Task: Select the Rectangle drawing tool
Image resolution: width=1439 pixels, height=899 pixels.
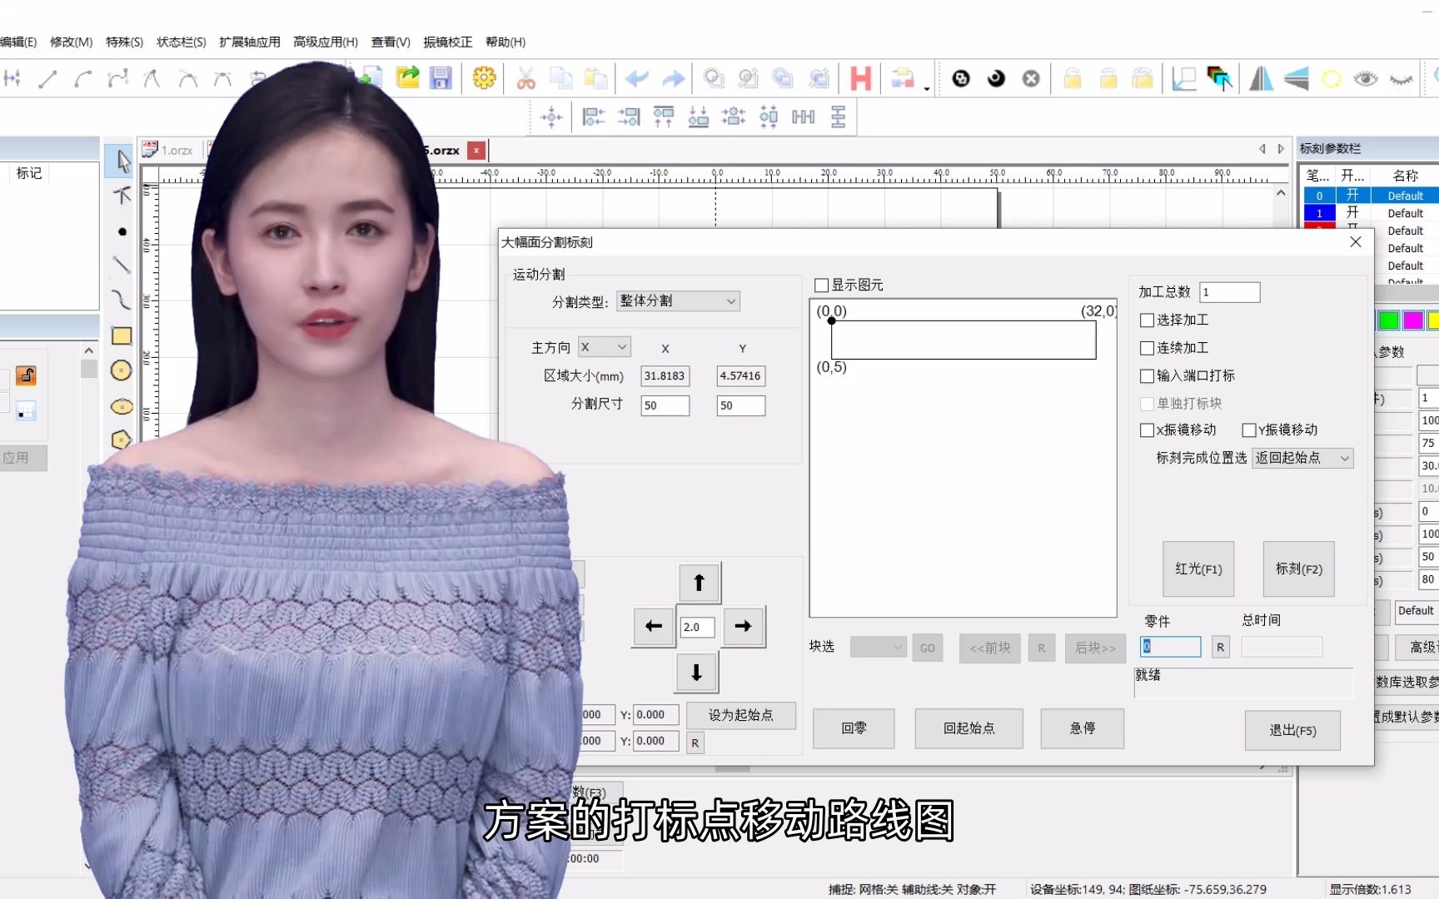Action: pos(122,335)
